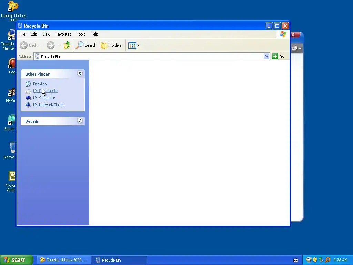Click the gear settings icon in background window

[x=295, y=48]
